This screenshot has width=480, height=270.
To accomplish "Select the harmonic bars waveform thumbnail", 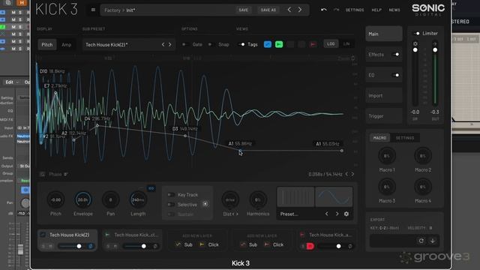I will [295, 196].
